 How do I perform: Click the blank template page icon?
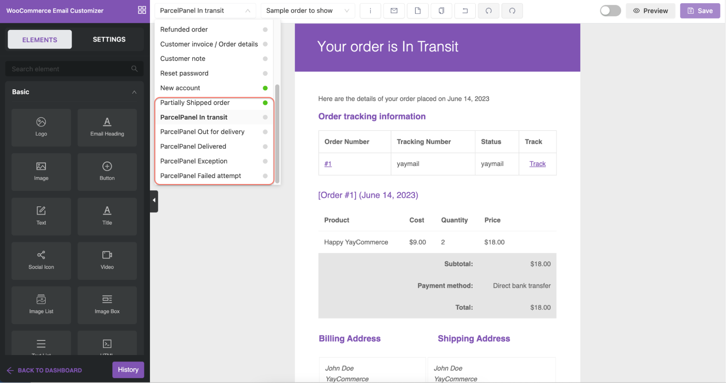(418, 11)
